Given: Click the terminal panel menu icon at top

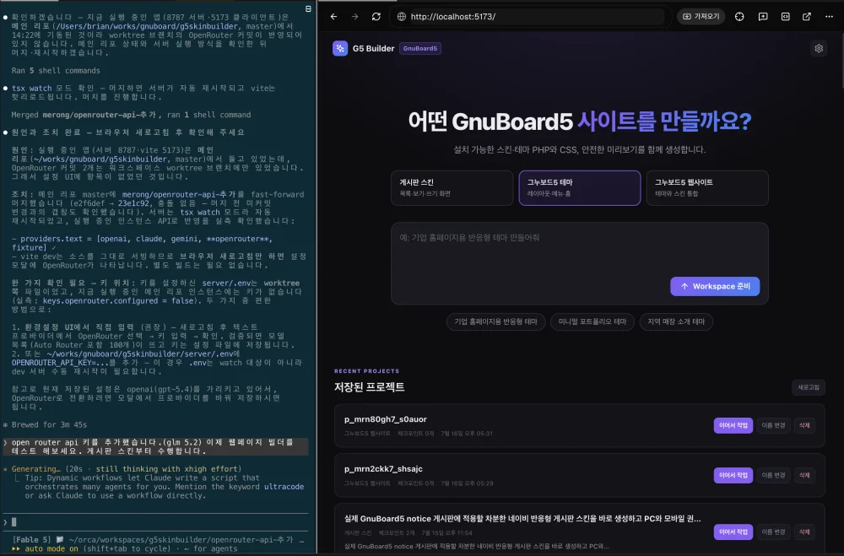Looking at the screenshot, I should 308,8.
